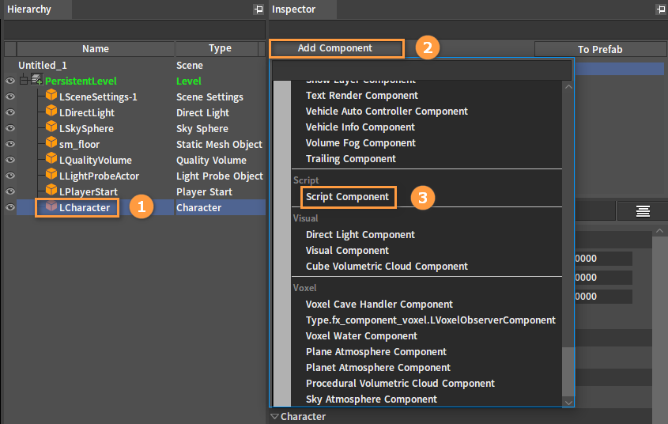Click the LSkySphere object cube icon
Viewport: 668px width, 424px height.
pyautogui.click(x=51, y=128)
